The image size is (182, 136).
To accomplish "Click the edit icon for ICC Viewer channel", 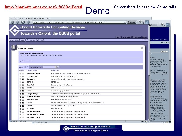I will click(20, 117).
